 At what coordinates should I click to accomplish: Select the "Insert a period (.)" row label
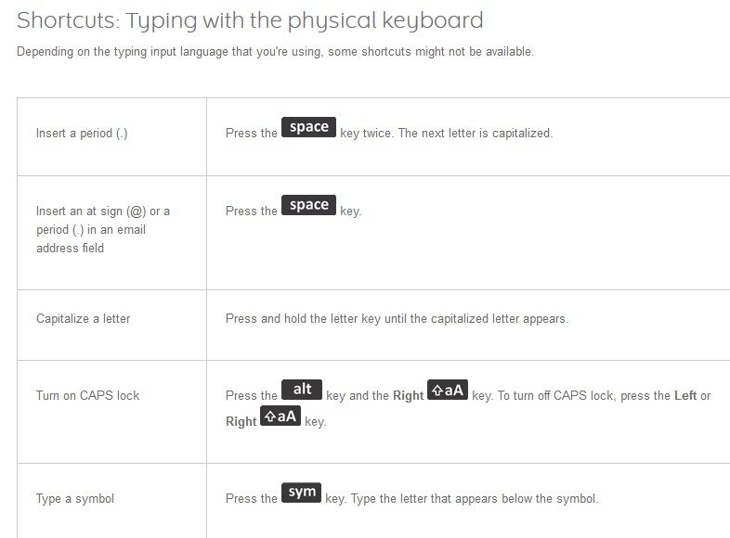tap(82, 134)
